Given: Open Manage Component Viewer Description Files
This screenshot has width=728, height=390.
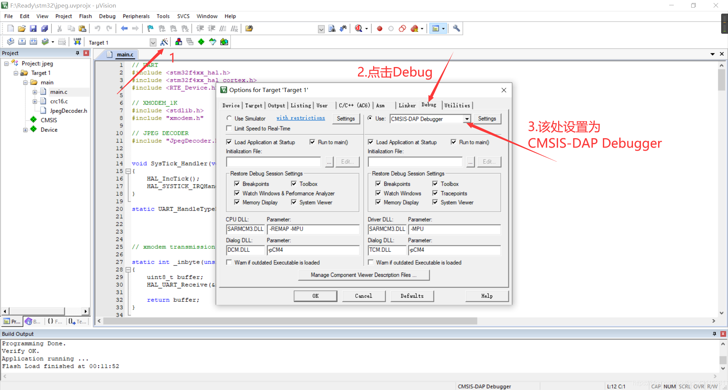Looking at the screenshot, I should point(364,275).
